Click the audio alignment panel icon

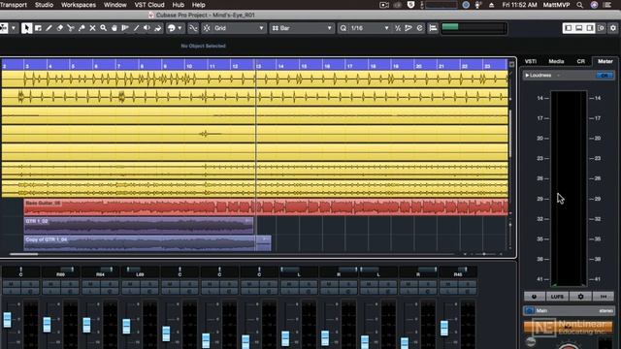point(433,28)
